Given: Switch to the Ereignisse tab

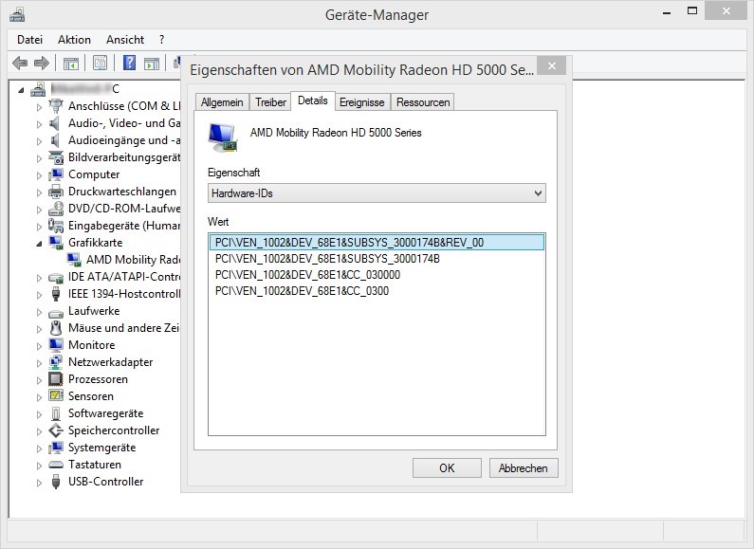Looking at the screenshot, I should [361, 102].
